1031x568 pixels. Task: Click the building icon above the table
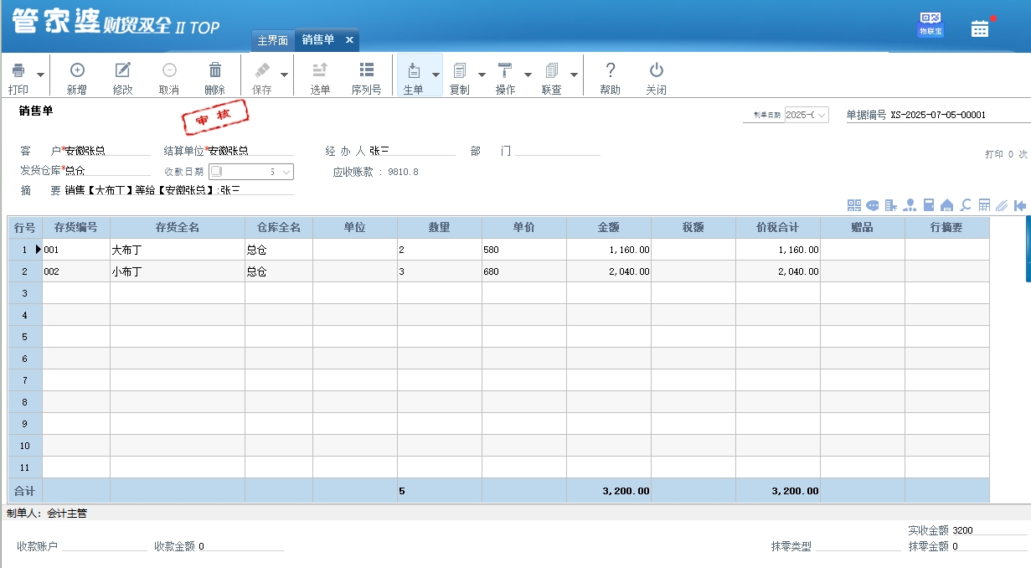coord(891,205)
